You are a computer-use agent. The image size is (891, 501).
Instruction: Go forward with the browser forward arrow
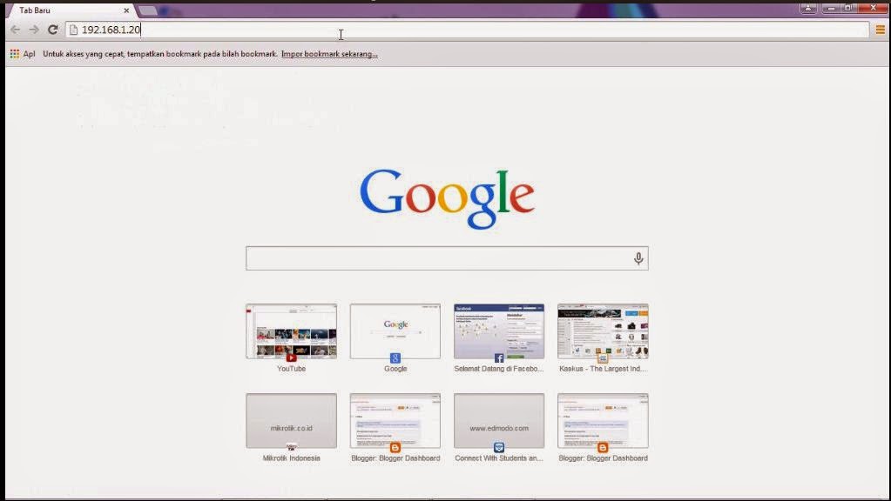click(x=34, y=30)
